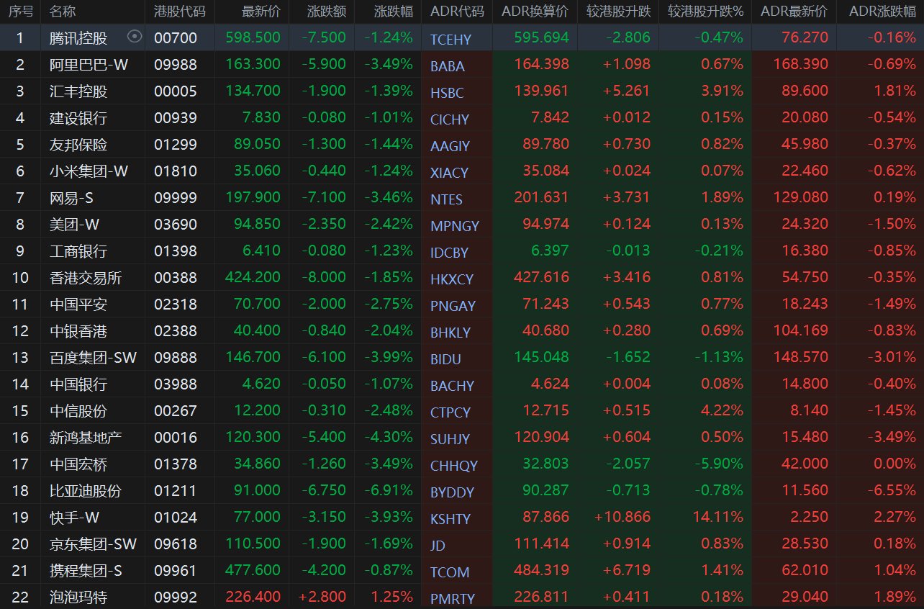Viewport: 924px width, 609px height.
Task: Click the TCOM ADR code
Action: pos(450,572)
